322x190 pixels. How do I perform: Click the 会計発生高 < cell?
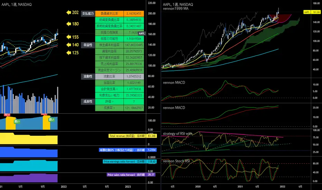(x=109, y=89)
